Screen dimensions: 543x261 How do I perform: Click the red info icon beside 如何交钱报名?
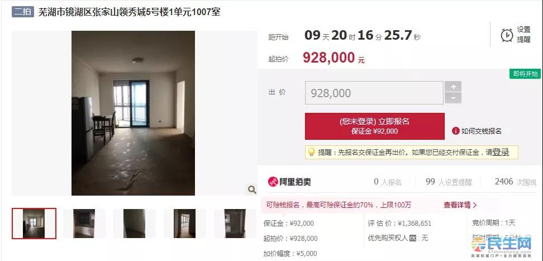pyautogui.click(x=455, y=131)
